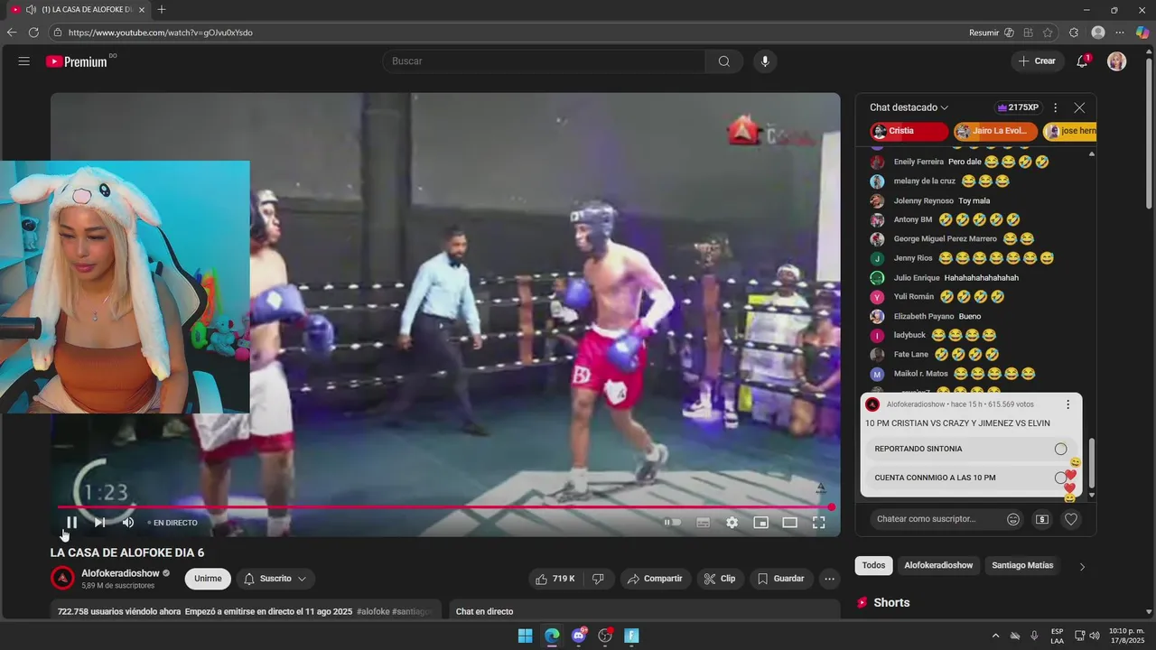Open the Windows Start menu
The height and width of the screenshot is (650, 1156).
[x=525, y=636]
